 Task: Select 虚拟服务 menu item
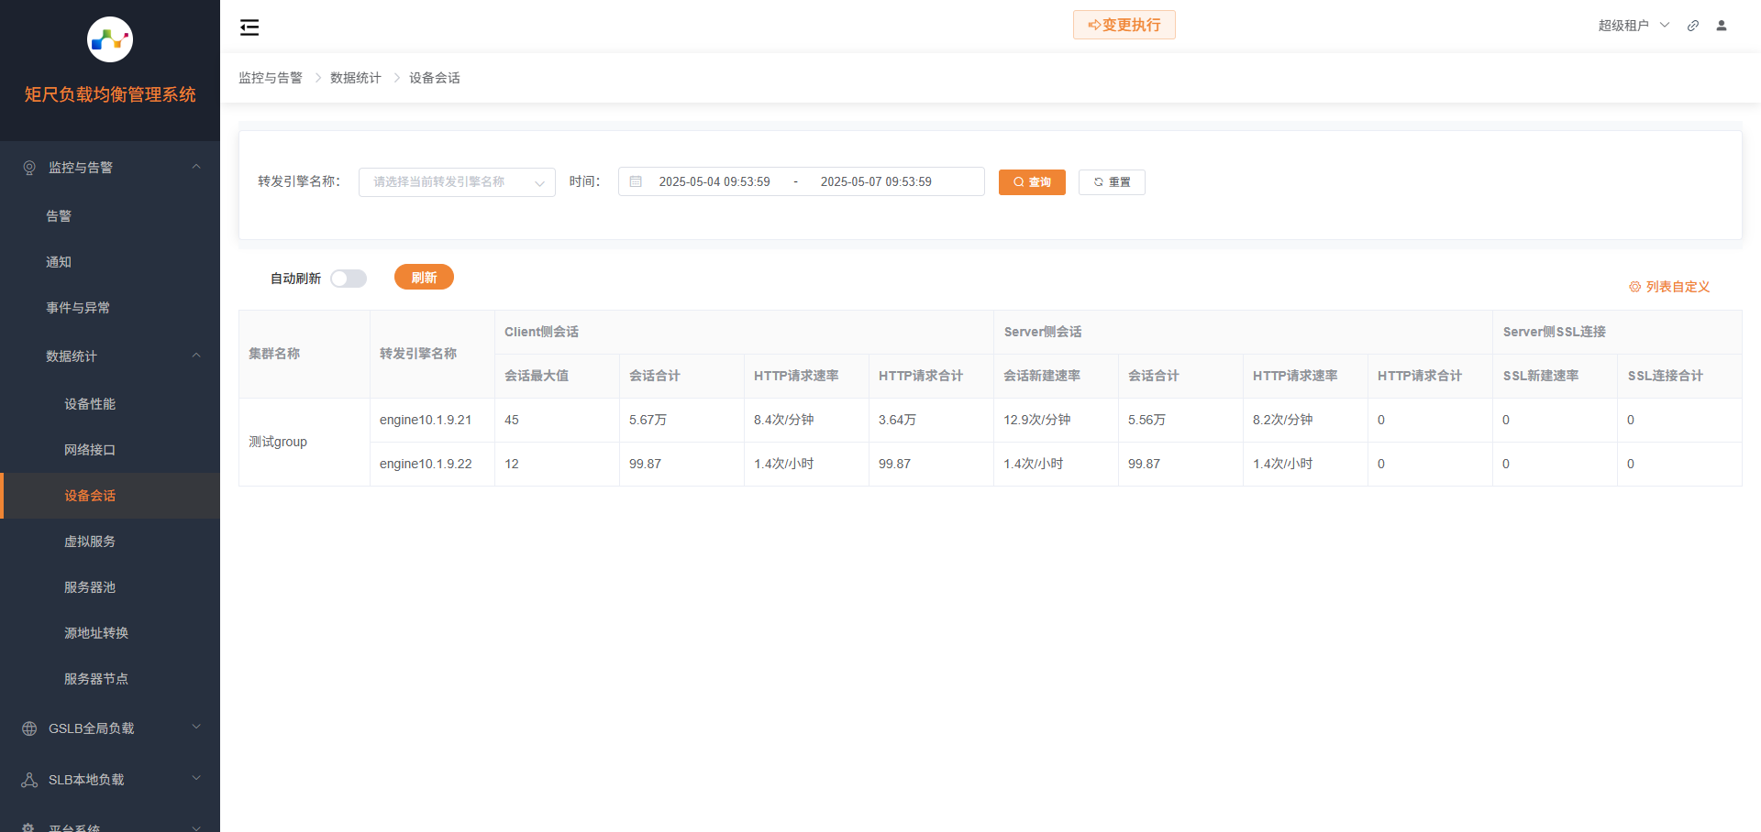tap(90, 542)
